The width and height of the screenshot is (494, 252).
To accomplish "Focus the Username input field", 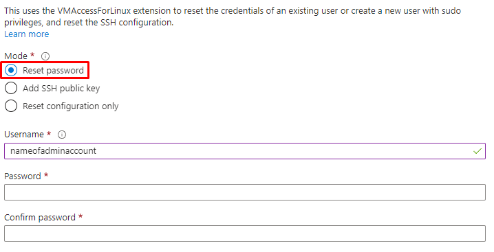I will coord(245,151).
